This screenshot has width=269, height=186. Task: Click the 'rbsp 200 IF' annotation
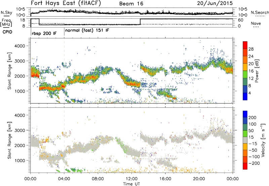click(x=44, y=33)
